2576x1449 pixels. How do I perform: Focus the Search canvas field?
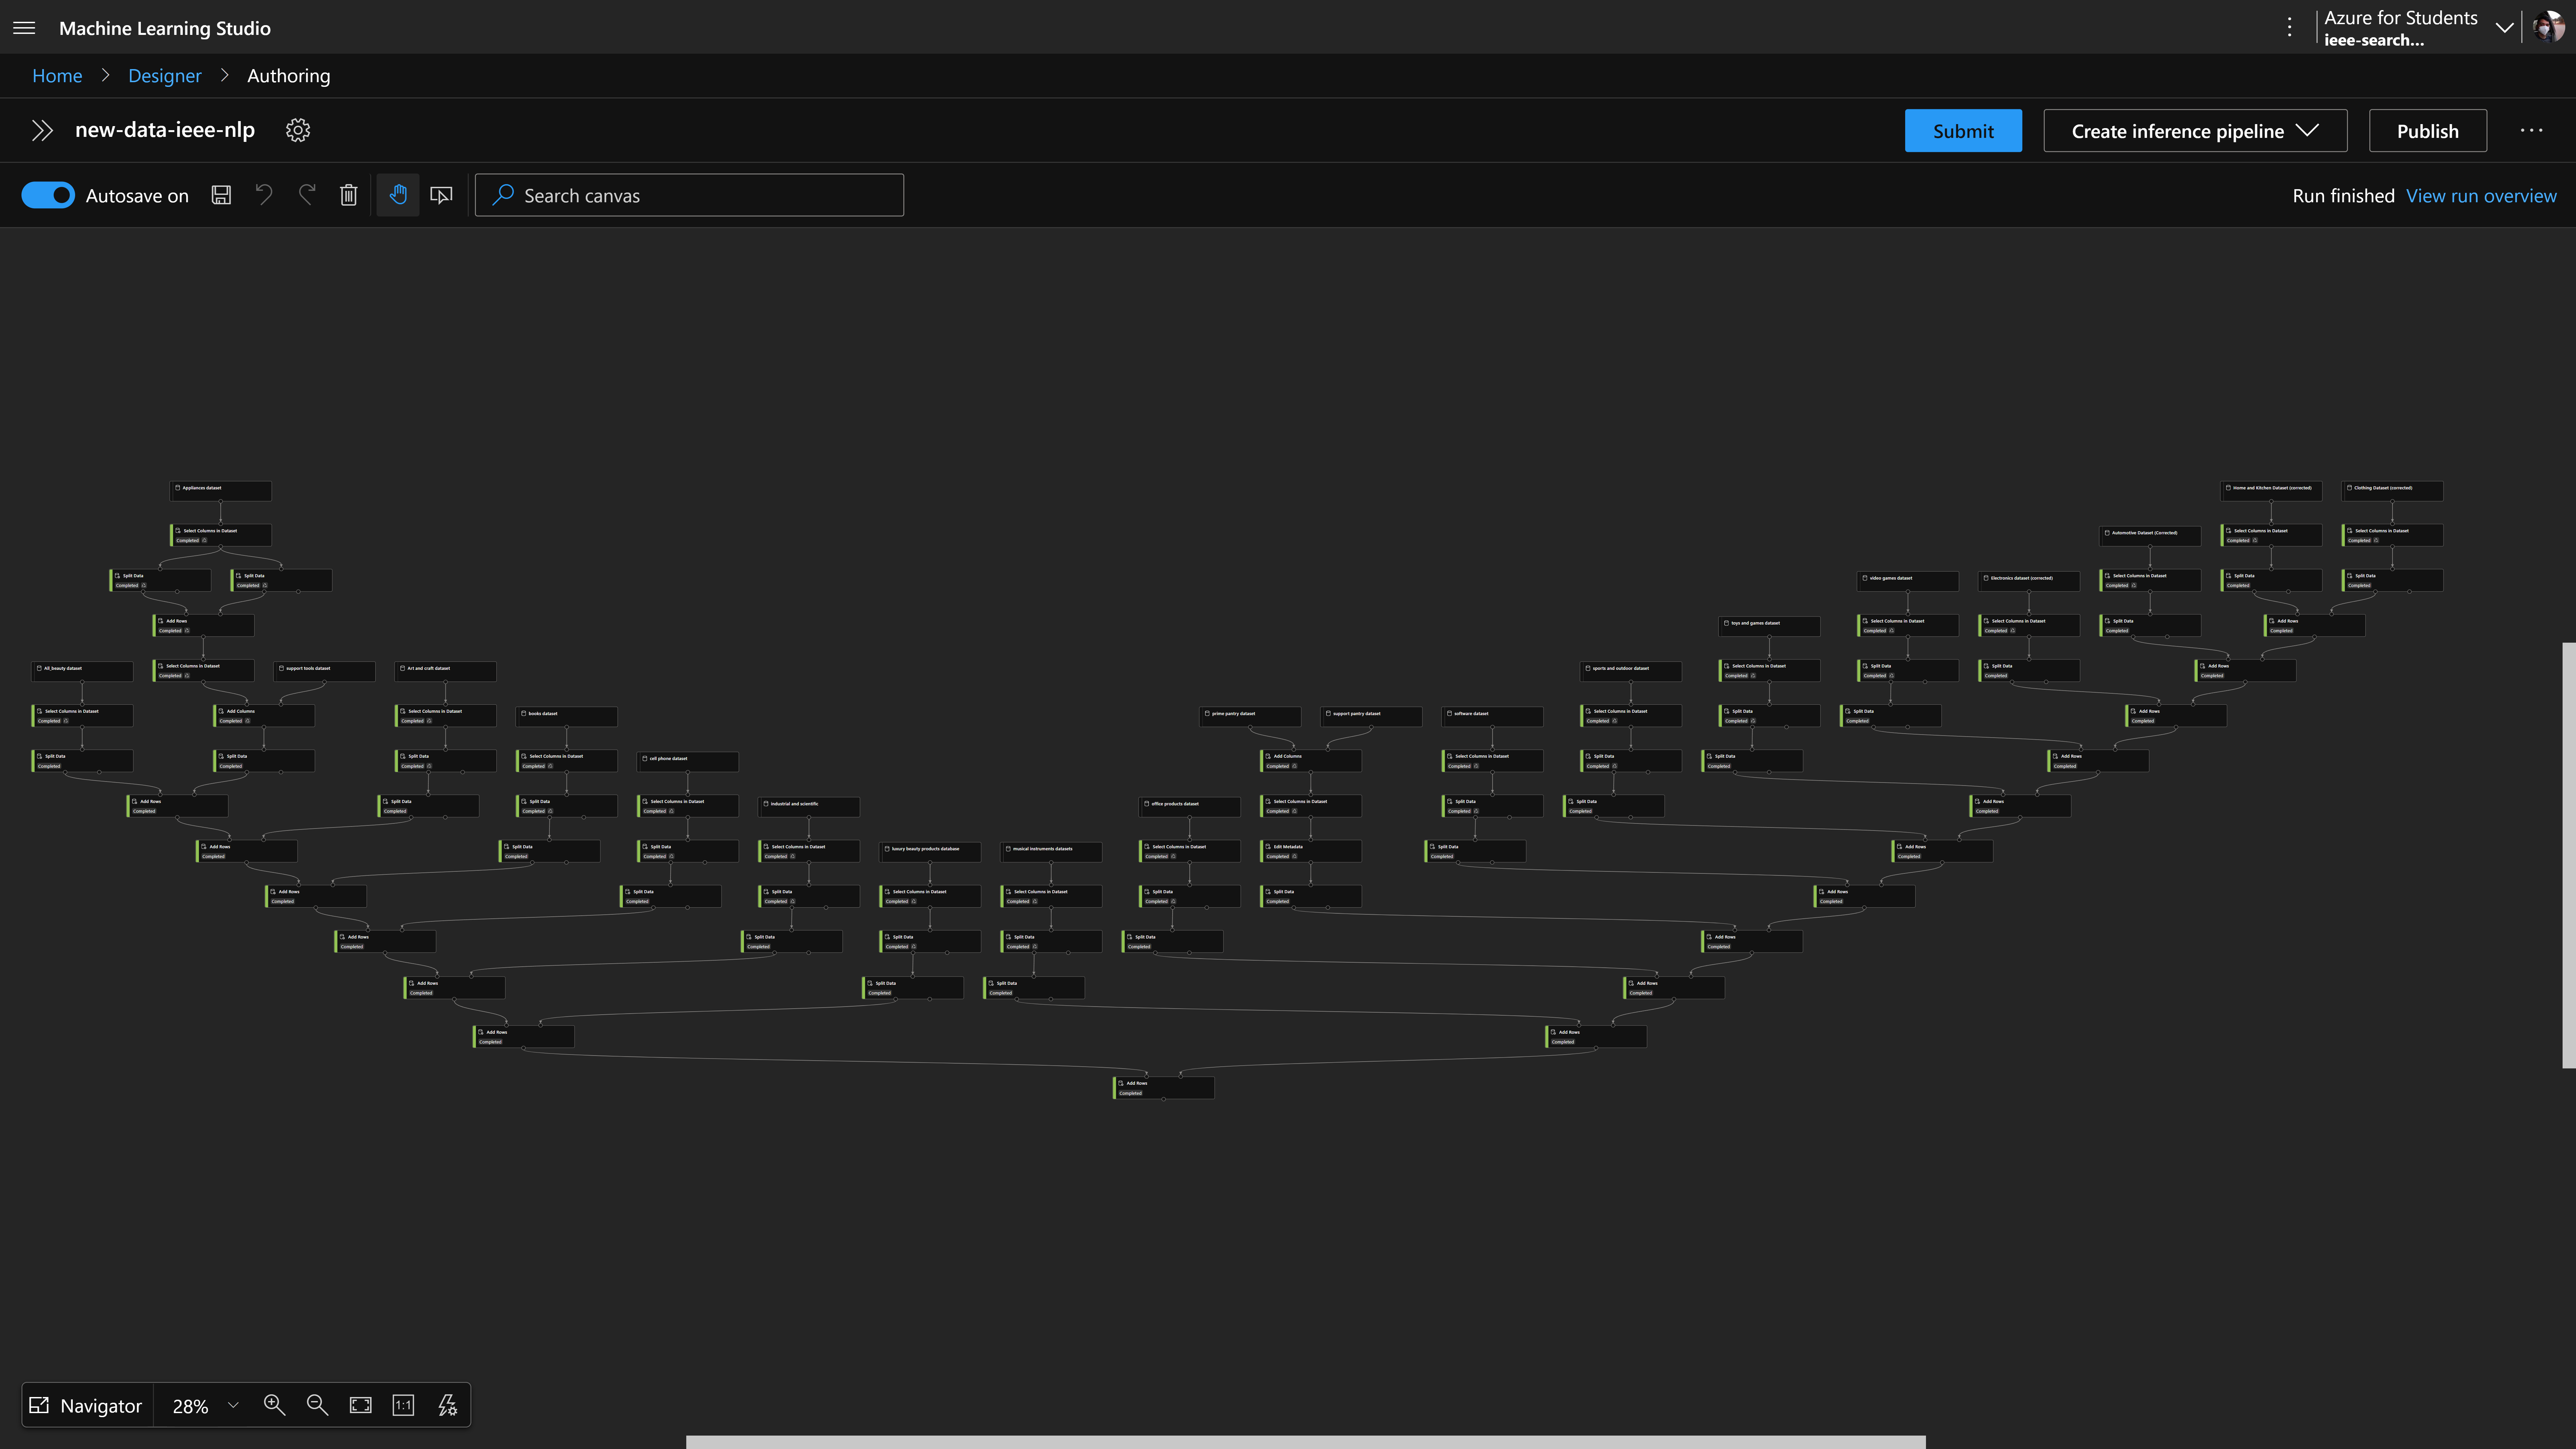tap(689, 195)
